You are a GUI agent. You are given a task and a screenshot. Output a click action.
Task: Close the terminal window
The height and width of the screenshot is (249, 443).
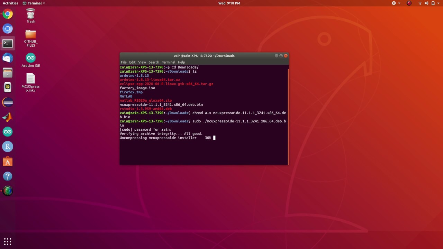(x=286, y=56)
